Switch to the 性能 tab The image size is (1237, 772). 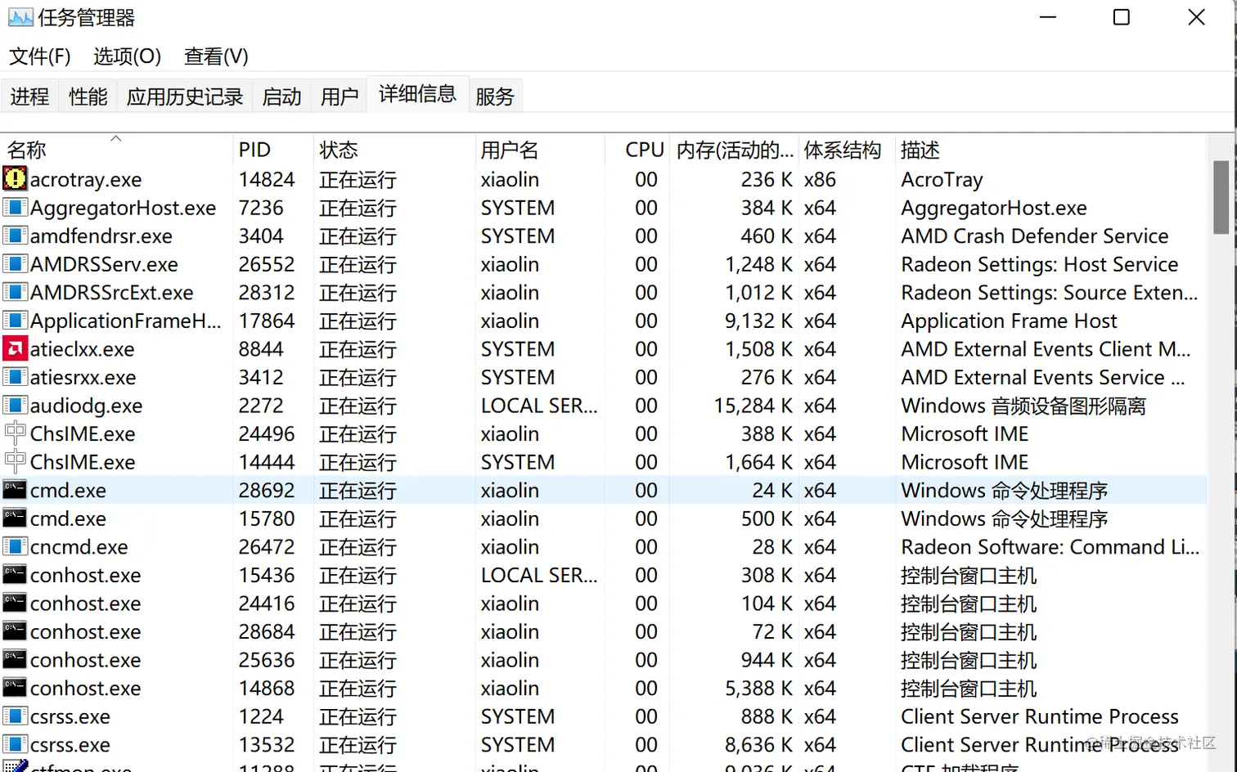click(88, 96)
